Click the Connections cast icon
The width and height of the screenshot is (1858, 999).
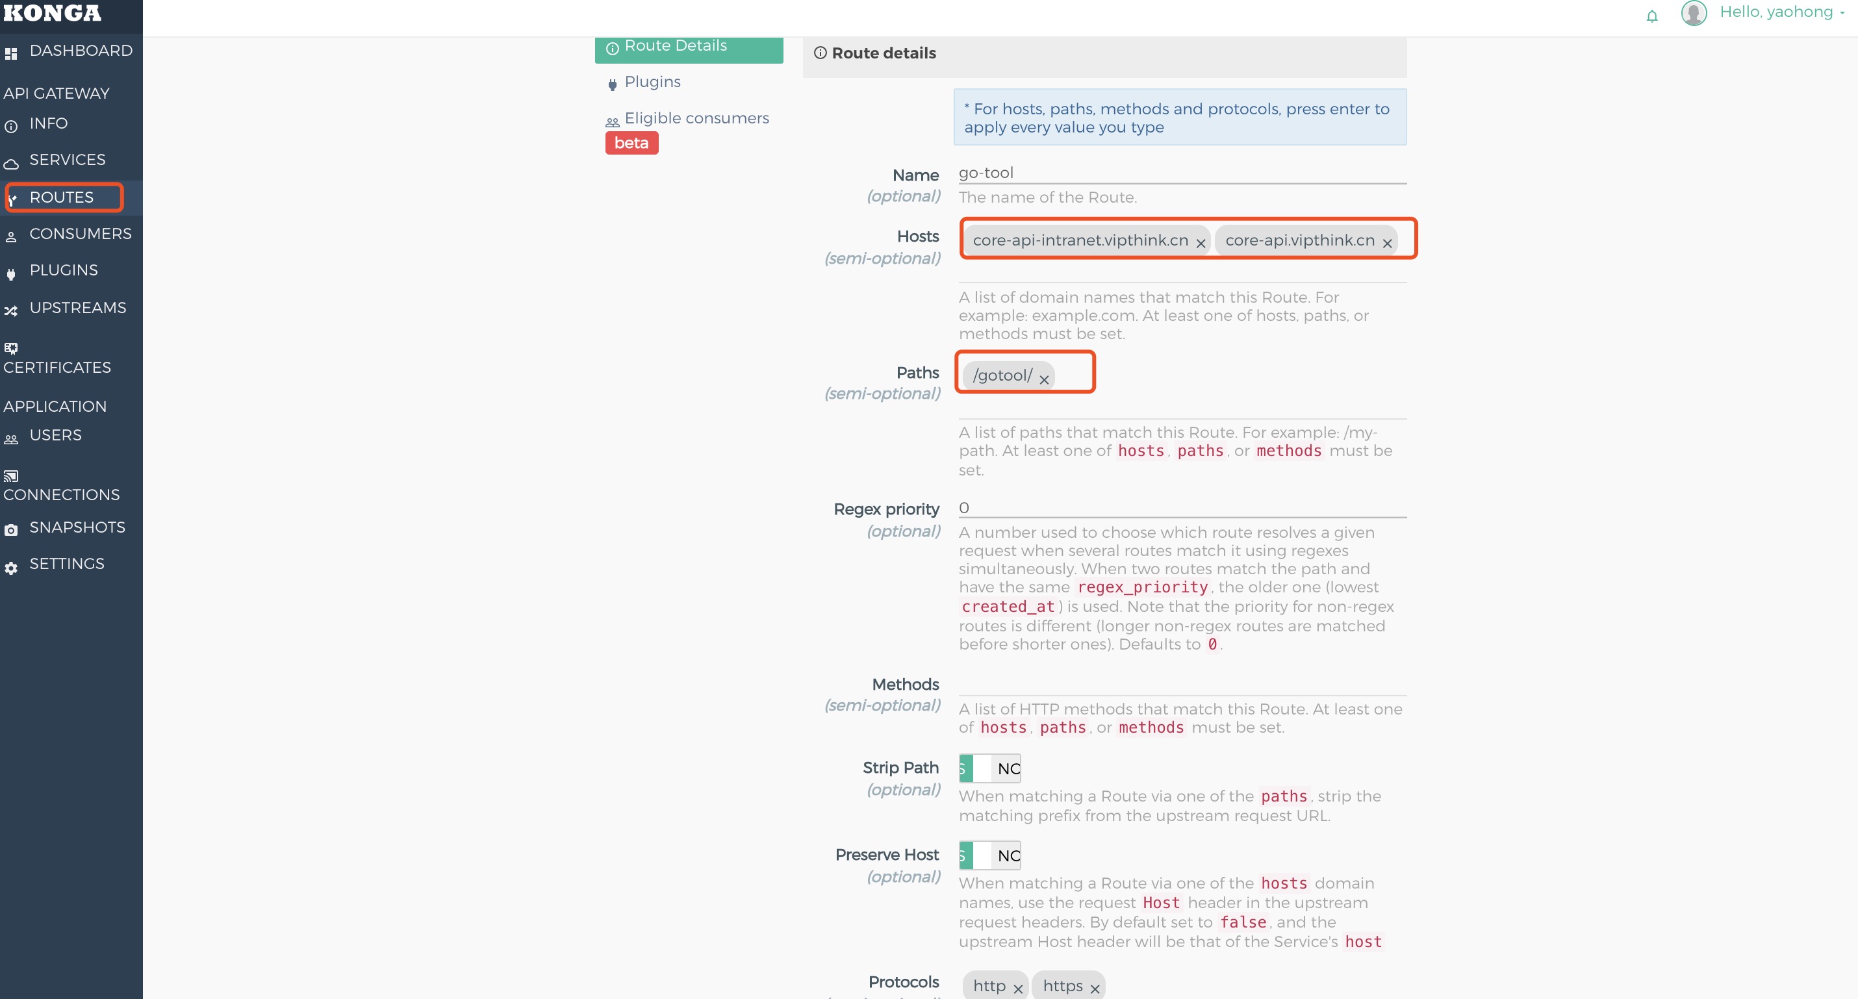pos(11,476)
